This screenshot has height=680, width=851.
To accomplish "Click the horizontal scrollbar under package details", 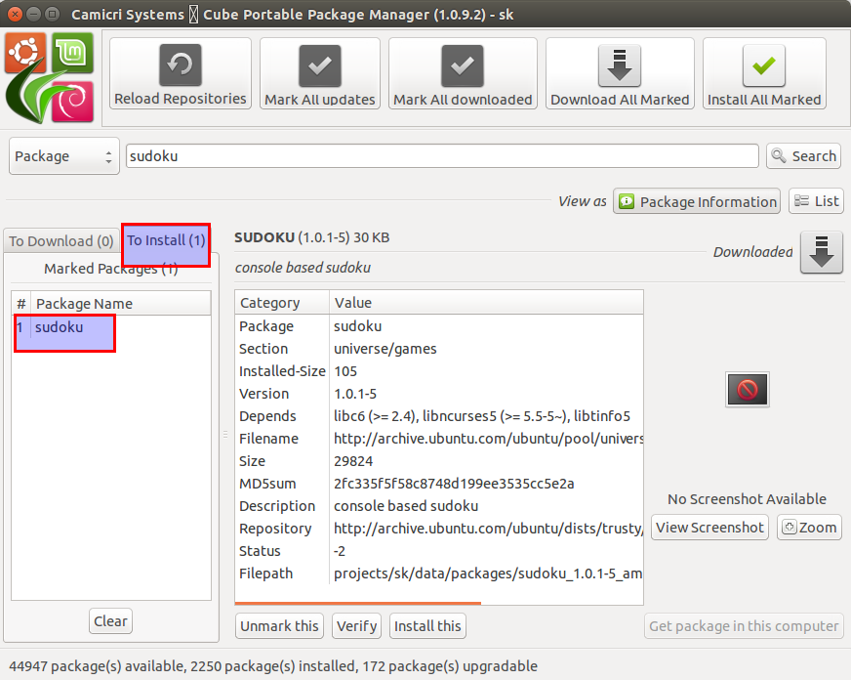I will [358, 603].
